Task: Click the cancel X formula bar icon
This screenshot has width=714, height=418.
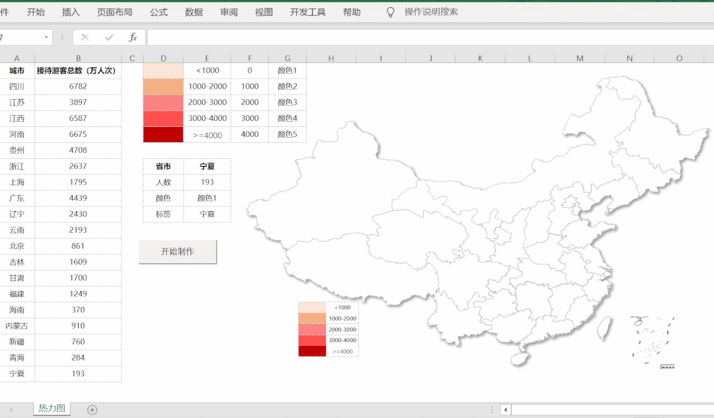Action: tap(85, 37)
